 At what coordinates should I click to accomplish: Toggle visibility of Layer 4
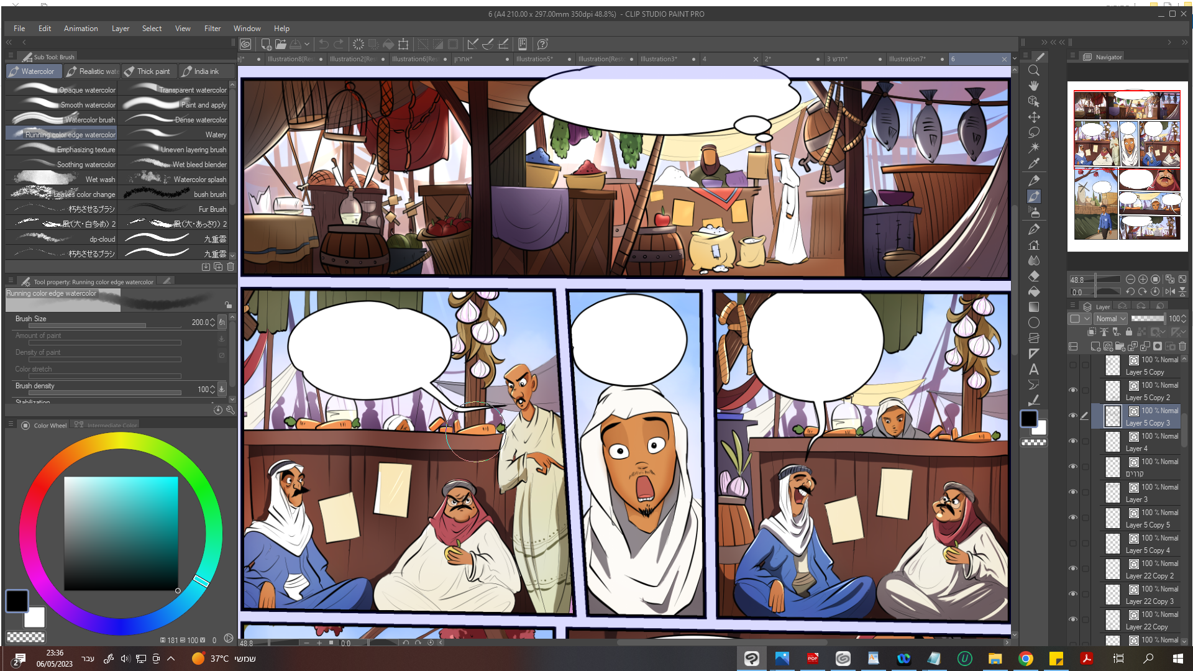coord(1073,441)
